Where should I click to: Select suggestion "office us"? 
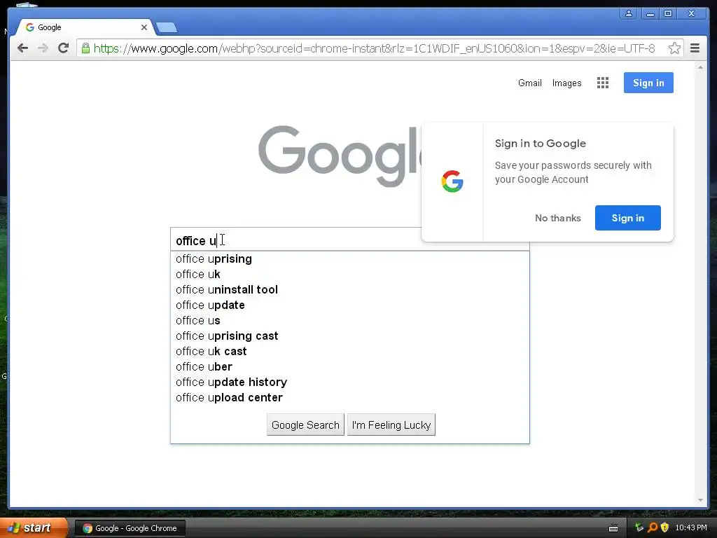(x=350, y=320)
